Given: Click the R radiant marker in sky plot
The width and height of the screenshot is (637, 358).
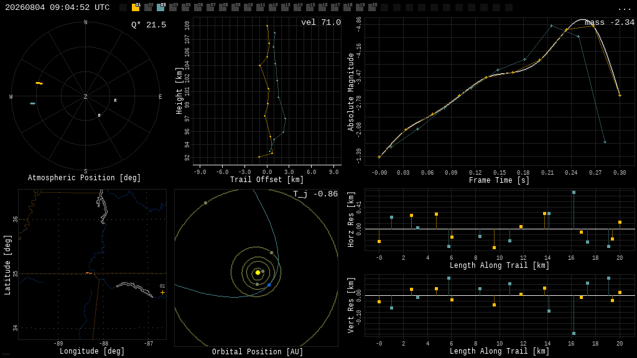Looking at the screenshot, I should pos(115,100).
